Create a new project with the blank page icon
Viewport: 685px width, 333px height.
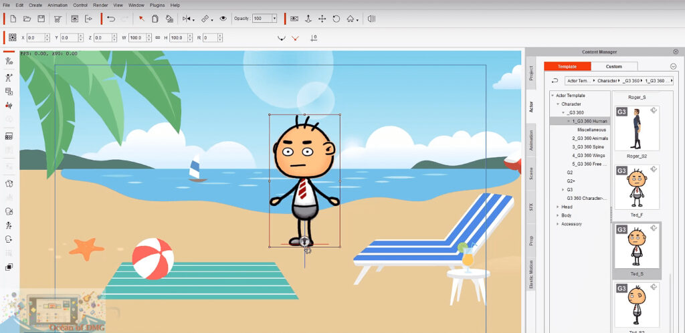13,19
